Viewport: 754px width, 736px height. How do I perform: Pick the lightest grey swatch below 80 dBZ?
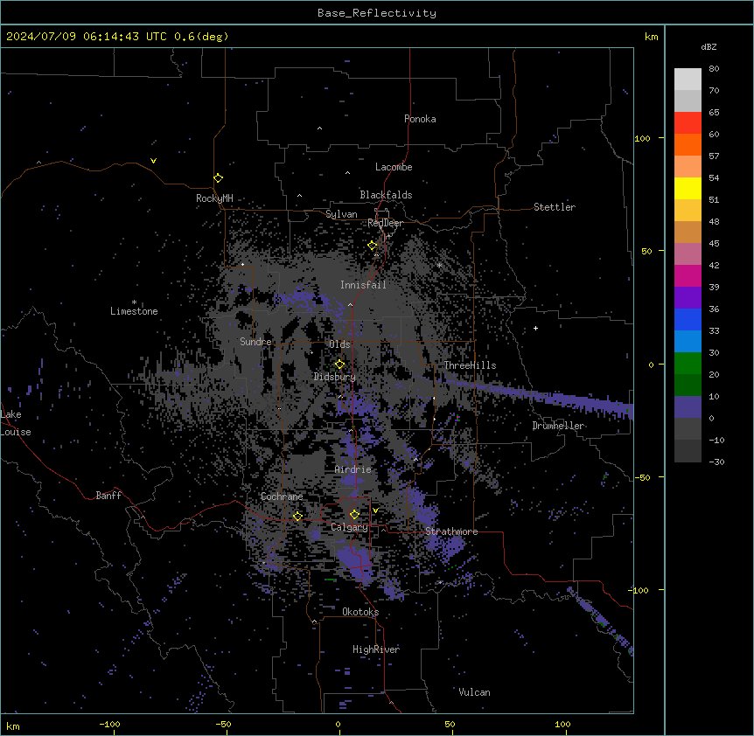(688, 80)
